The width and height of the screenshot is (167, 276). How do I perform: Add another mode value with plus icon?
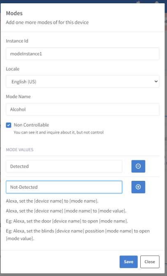point(138,187)
